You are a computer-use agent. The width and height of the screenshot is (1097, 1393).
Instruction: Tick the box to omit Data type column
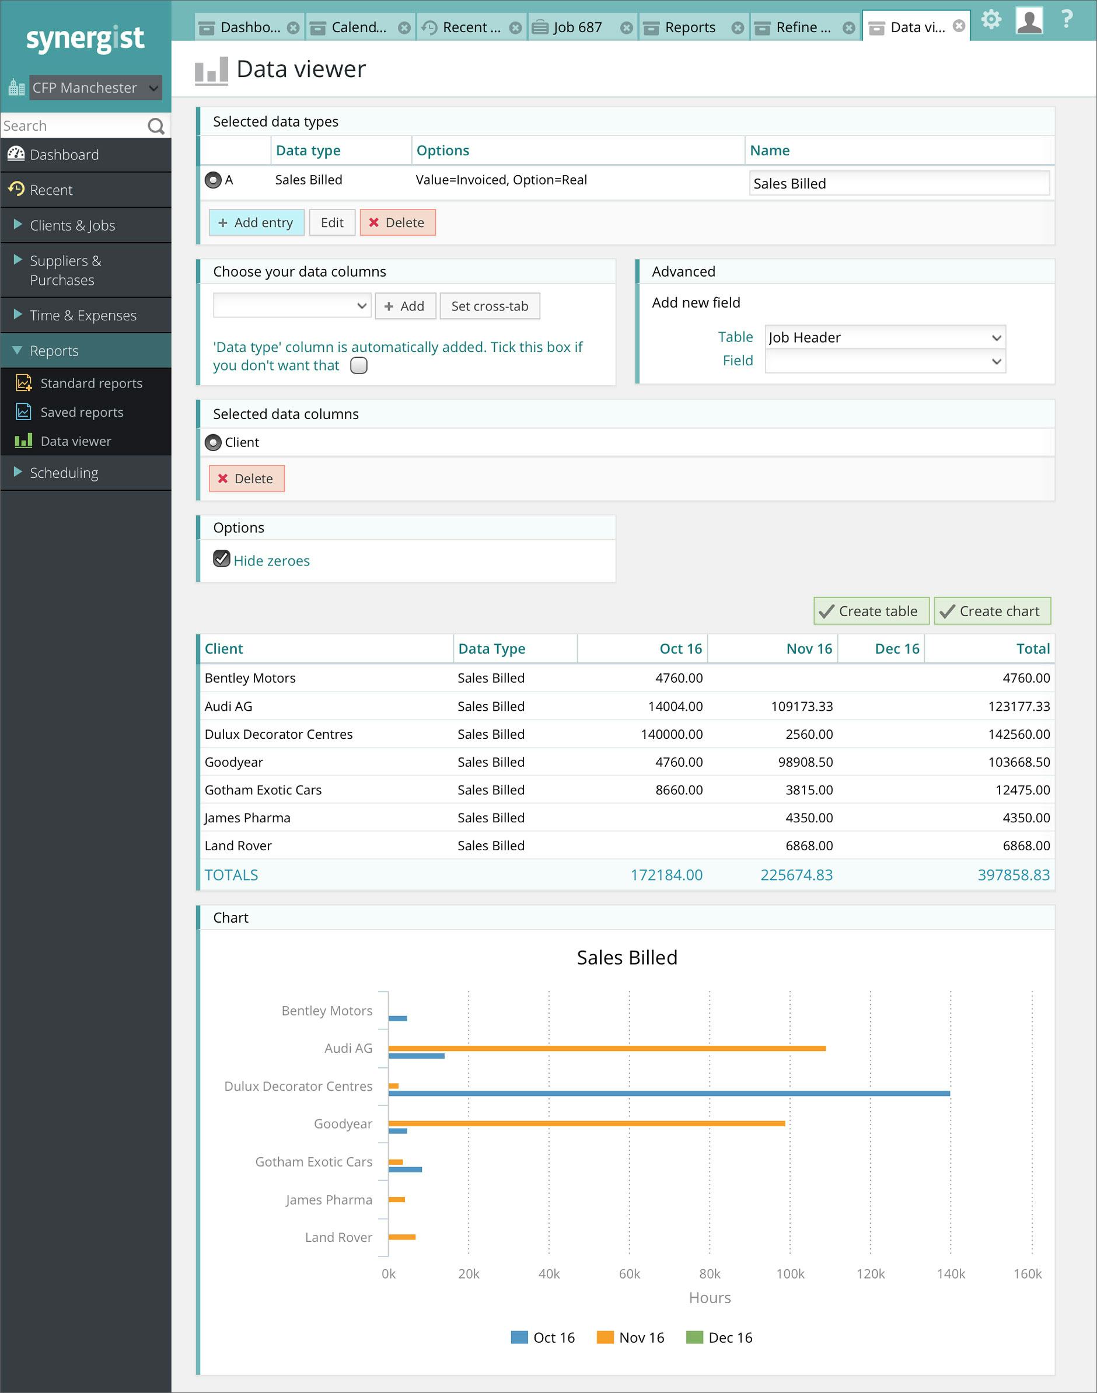359,365
